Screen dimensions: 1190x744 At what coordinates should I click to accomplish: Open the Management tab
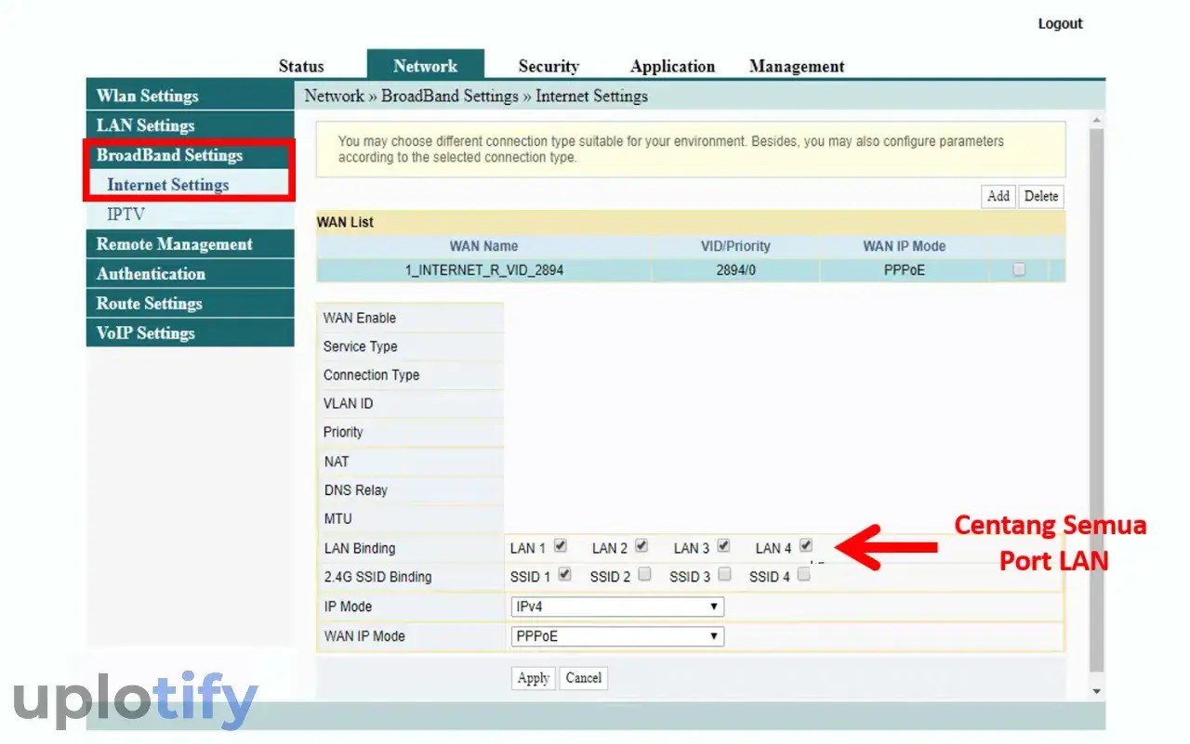tap(796, 65)
